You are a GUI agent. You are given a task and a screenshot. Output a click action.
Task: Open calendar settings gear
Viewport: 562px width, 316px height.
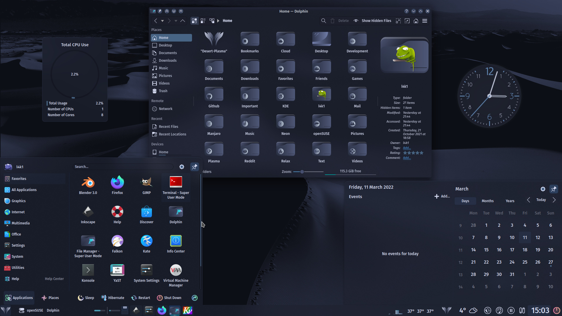tap(543, 189)
